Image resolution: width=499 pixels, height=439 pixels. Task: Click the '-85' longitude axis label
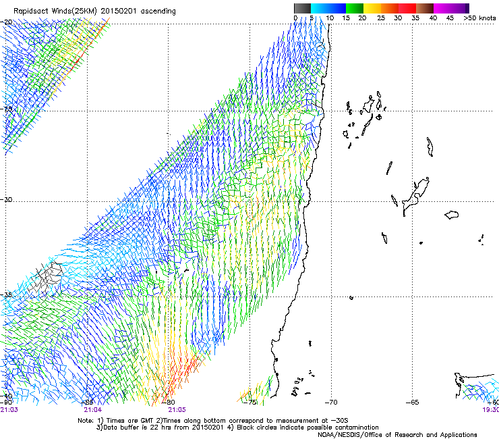pyautogui.click(x=87, y=403)
